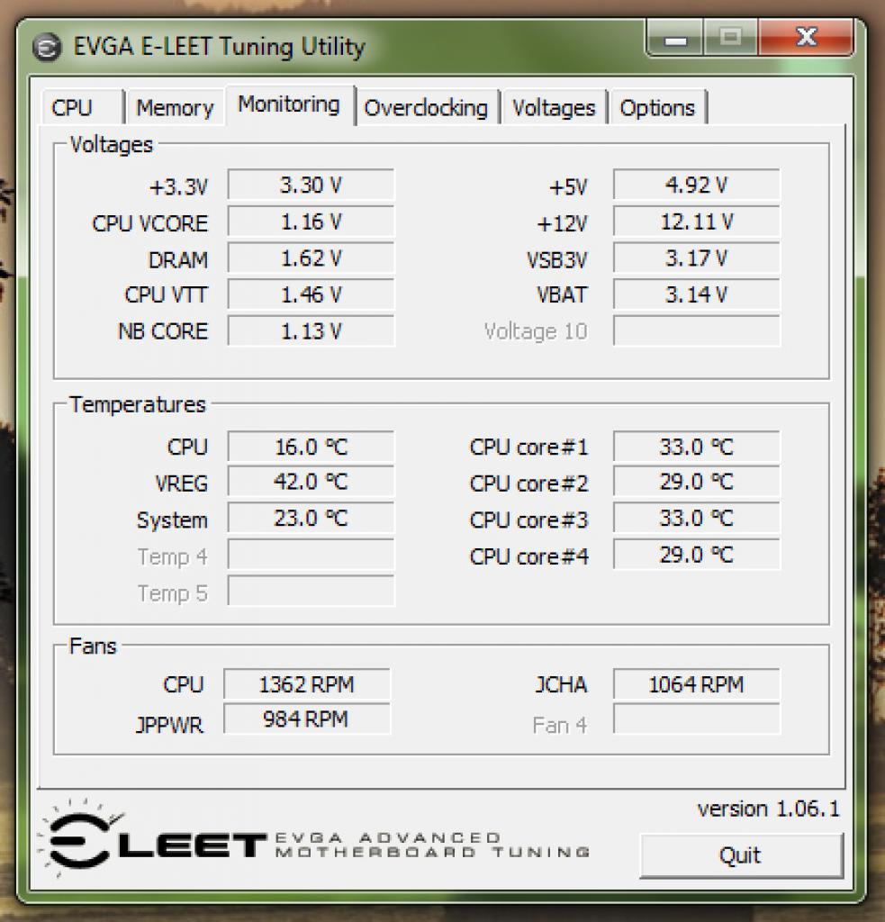Click the CPU core#4 temperature field
The image size is (885, 922).
click(x=697, y=555)
